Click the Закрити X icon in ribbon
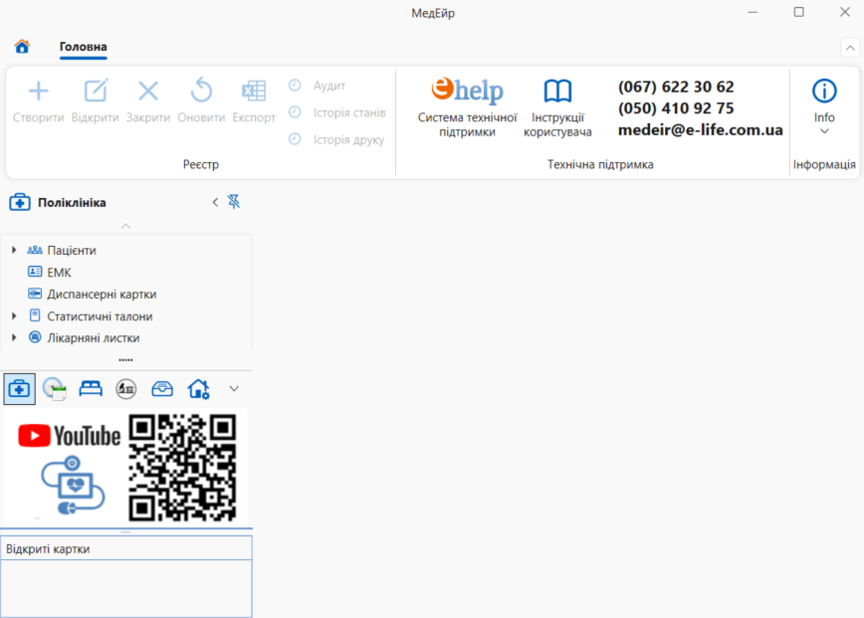The image size is (864, 618). pyautogui.click(x=148, y=91)
